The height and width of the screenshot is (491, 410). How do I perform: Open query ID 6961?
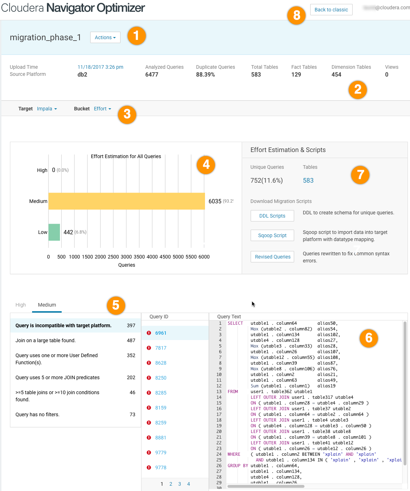[161, 333]
